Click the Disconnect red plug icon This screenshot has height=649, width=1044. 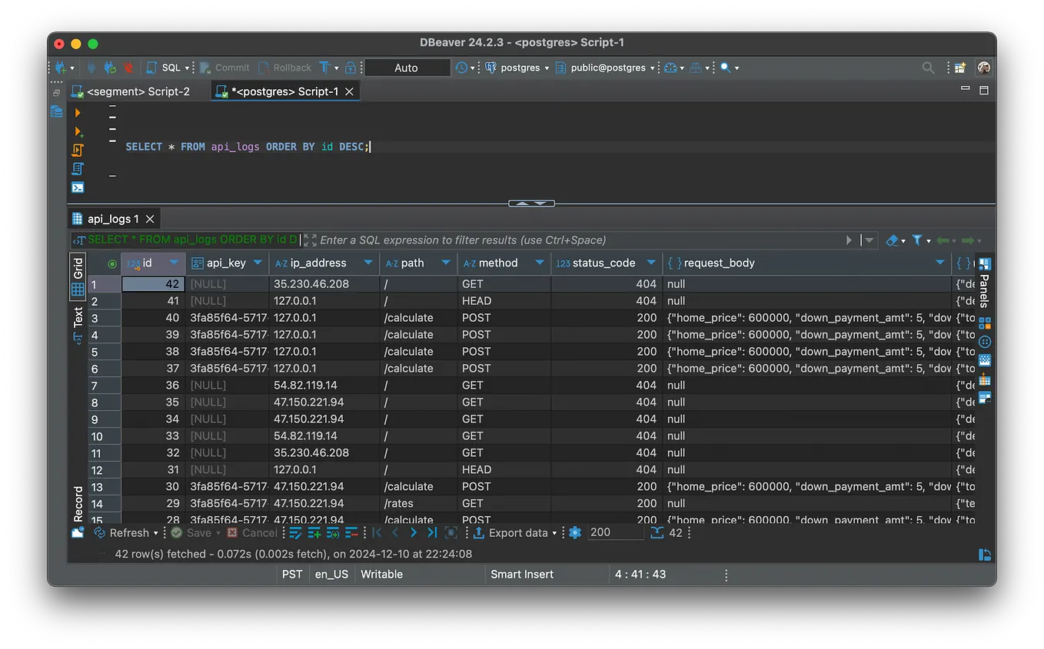[128, 68]
